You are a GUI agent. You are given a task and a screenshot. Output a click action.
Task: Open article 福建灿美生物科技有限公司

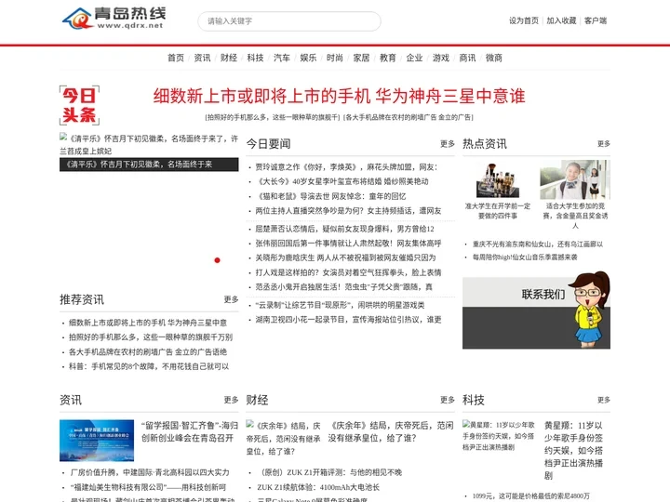(x=148, y=487)
